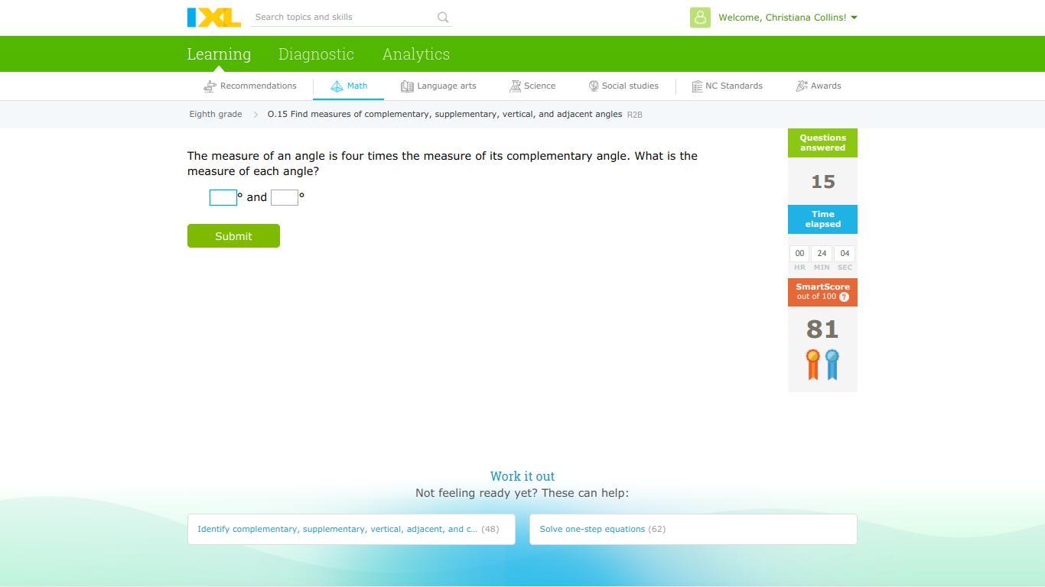The height and width of the screenshot is (587, 1045).
Task: Switch to Recommendations section
Action: (x=250, y=86)
